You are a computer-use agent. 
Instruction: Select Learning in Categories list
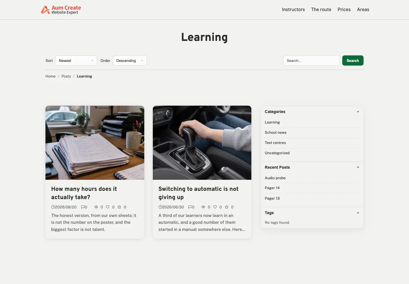[x=272, y=122]
